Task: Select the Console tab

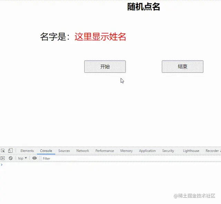Action: pyautogui.click(x=46, y=151)
